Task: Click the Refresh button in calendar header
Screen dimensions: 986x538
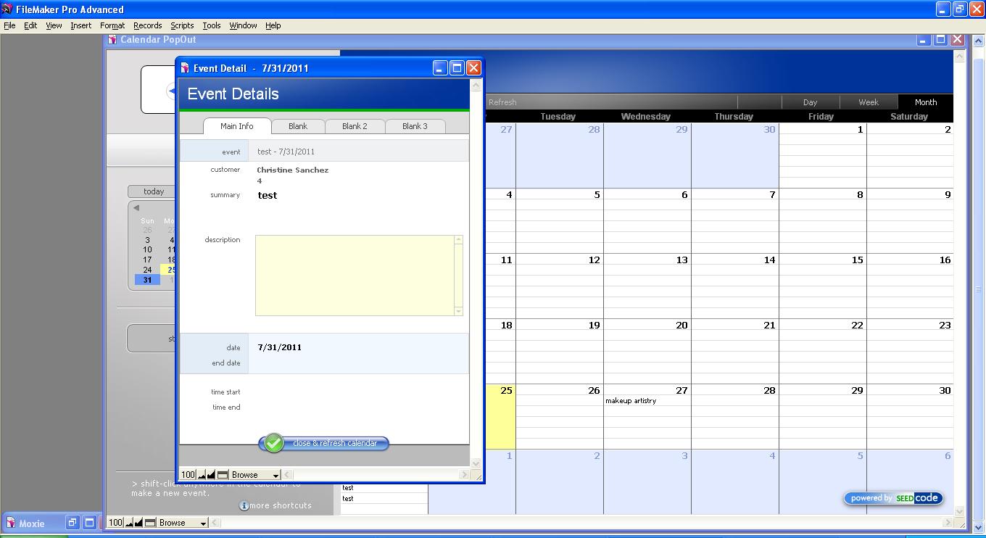Action: tap(502, 102)
